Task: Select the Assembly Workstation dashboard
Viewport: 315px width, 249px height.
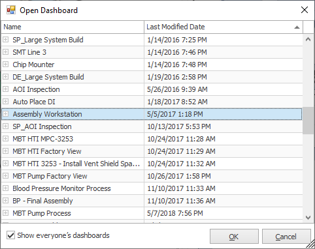Action: [x=47, y=114]
